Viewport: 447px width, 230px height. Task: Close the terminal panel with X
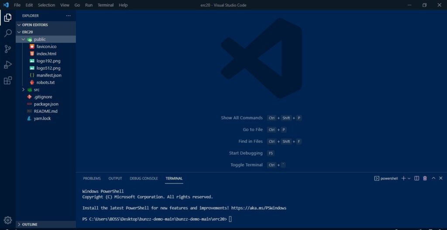point(441,178)
